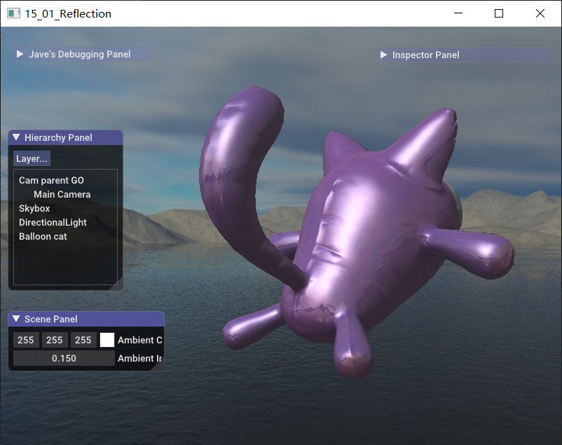This screenshot has width=562, height=445.
Task: Click the Scene Panel title text
Action: pos(51,319)
